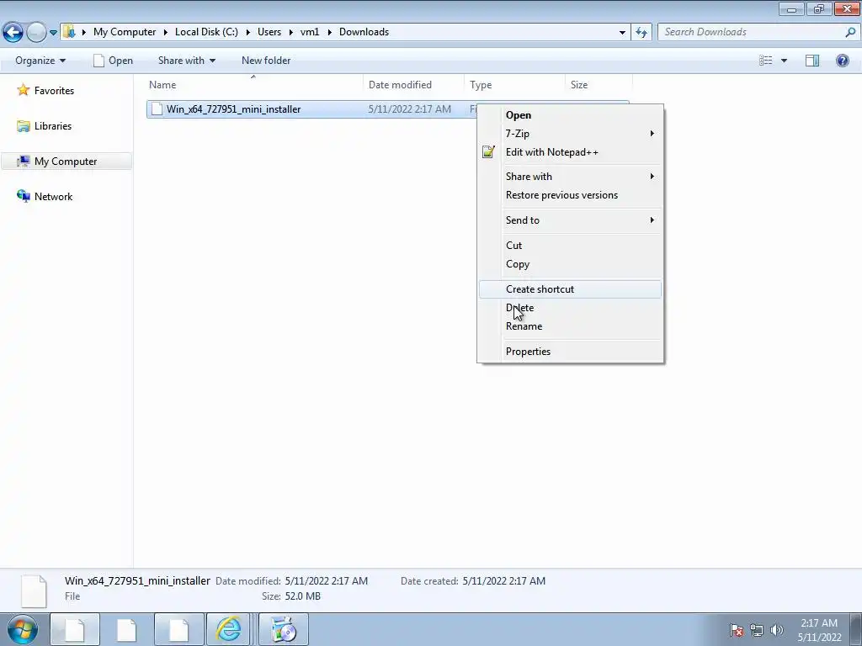
Task: Click the Open toolbar button
Action: coord(114,61)
